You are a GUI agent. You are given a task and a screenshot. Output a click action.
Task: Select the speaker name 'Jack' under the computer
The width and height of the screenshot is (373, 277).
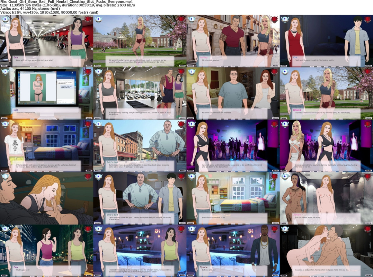pos(16,110)
